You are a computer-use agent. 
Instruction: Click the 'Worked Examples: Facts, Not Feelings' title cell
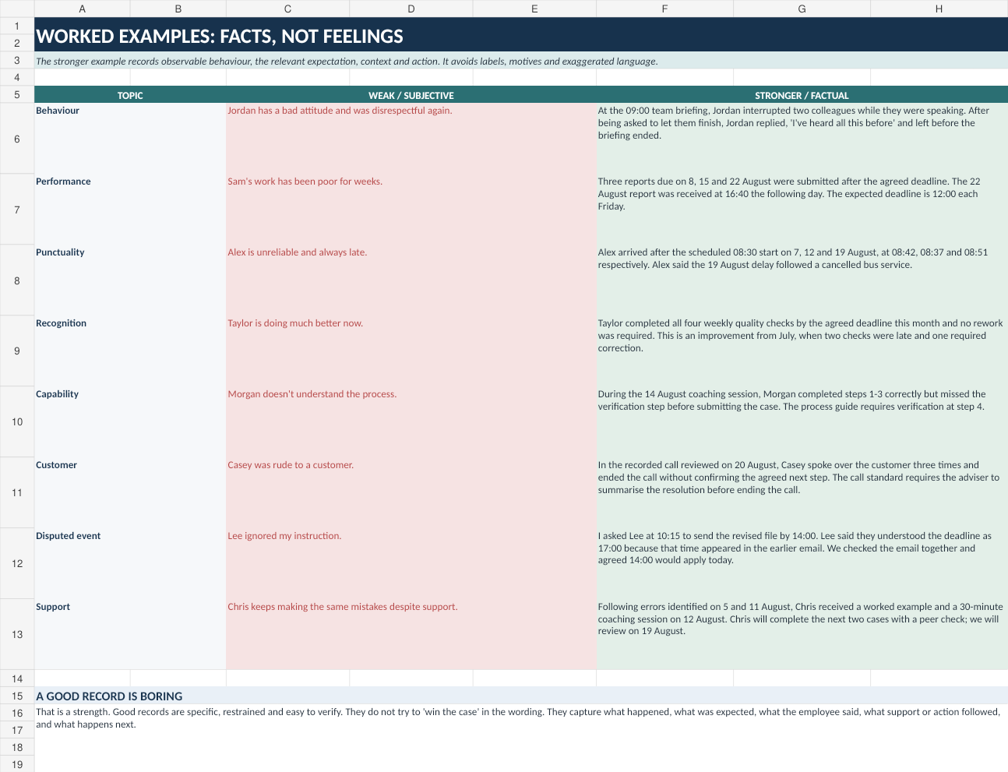tap(521, 35)
